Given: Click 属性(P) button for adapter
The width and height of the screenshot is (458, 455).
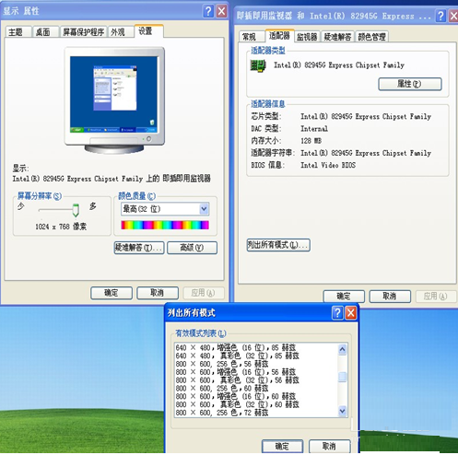Looking at the screenshot, I should click(x=410, y=84).
